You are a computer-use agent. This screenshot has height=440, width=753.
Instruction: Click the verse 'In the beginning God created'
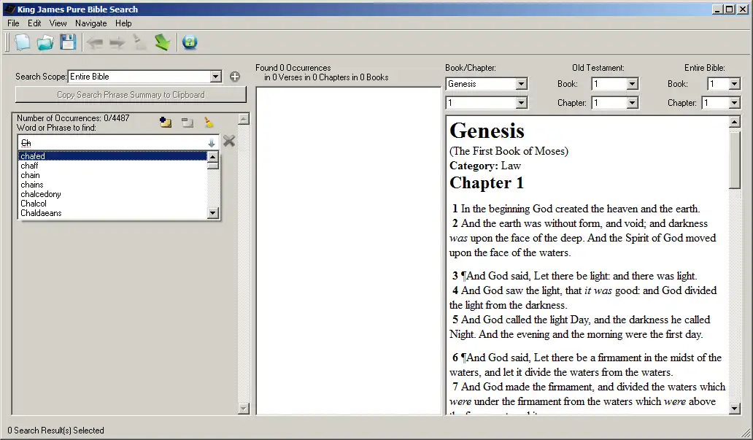(x=576, y=209)
